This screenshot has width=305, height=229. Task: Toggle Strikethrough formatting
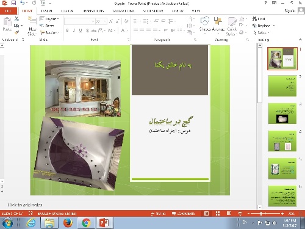pyautogui.click(x=94, y=31)
